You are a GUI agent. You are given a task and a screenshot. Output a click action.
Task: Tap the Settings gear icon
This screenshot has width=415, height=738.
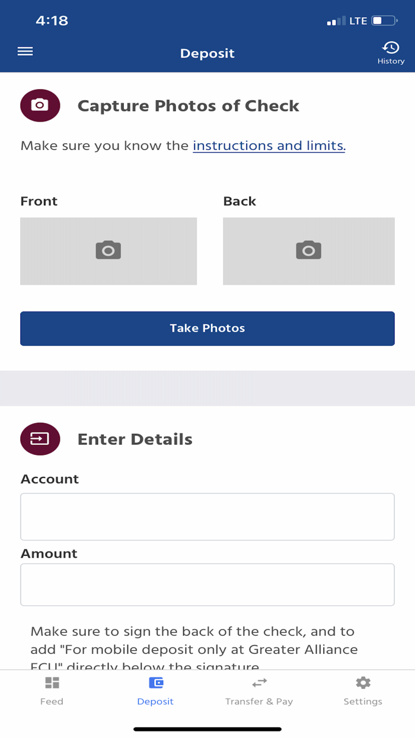pos(363,683)
